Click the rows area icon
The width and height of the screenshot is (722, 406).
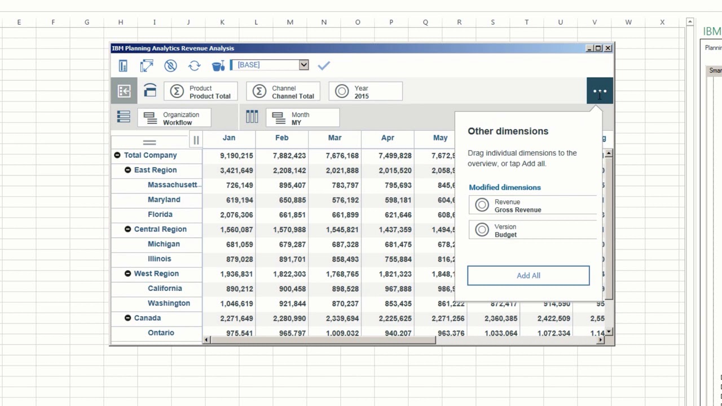click(x=124, y=117)
